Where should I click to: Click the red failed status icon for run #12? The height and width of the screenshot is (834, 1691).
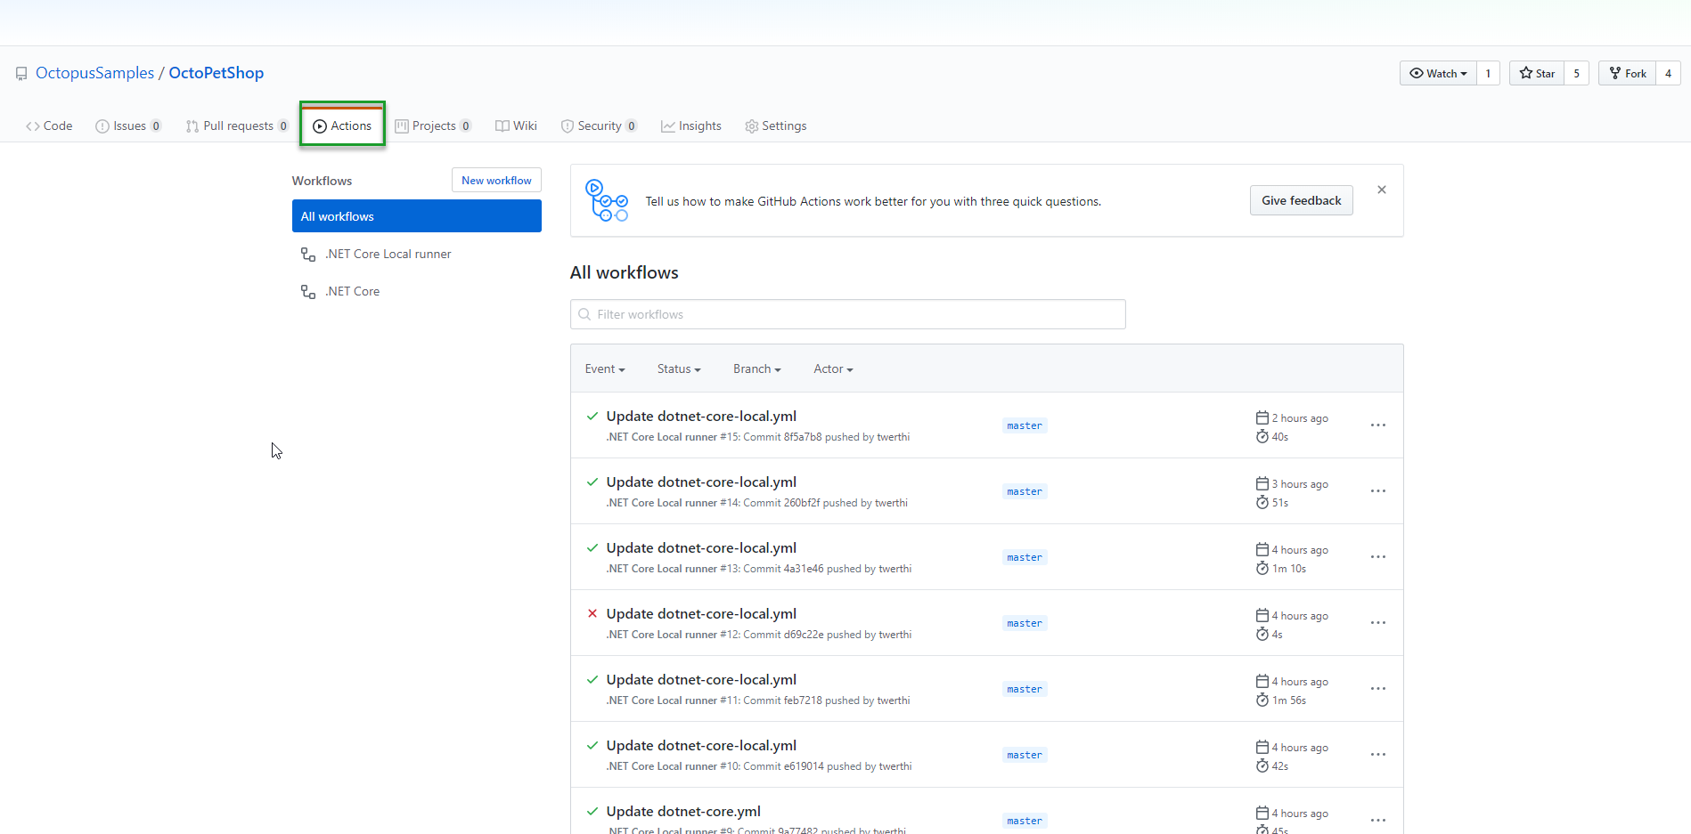click(x=592, y=613)
